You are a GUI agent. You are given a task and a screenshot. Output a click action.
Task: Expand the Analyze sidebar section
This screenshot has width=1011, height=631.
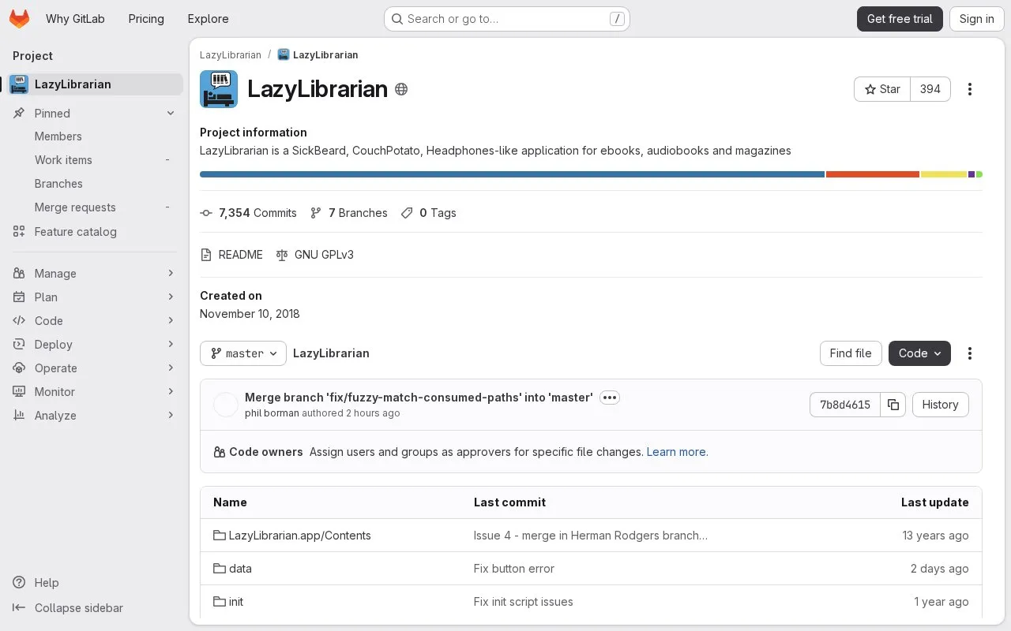[x=95, y=416]
